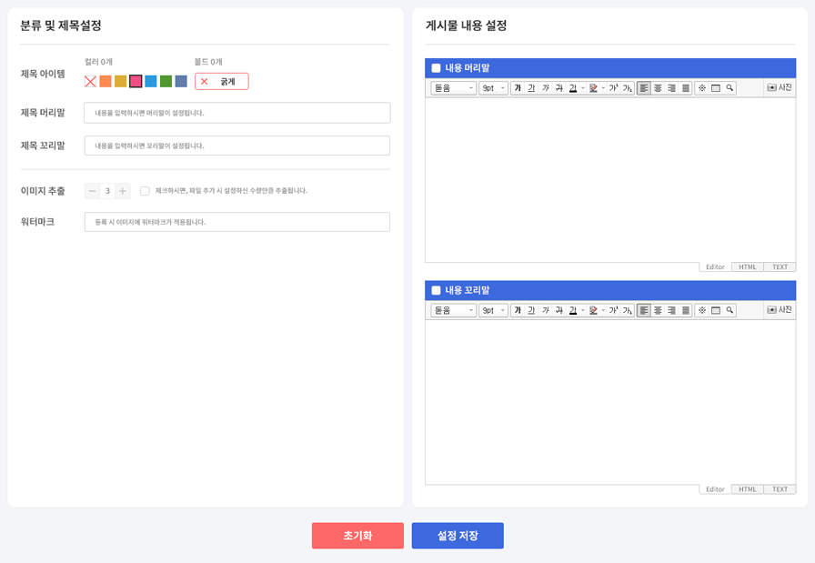Image resolution: width=815 pixels, height=563 pixels.
Task: Open 9pt font size dropdown in 내용 머리말
Action: (493, 88)
